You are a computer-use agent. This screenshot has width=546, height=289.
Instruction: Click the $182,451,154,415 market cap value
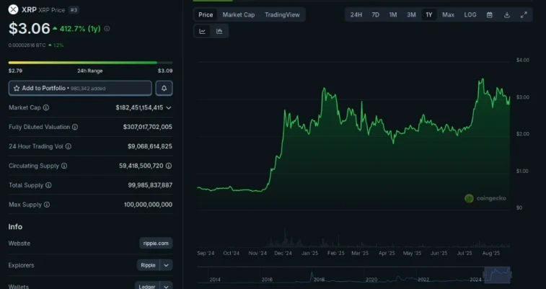point(139,108)
